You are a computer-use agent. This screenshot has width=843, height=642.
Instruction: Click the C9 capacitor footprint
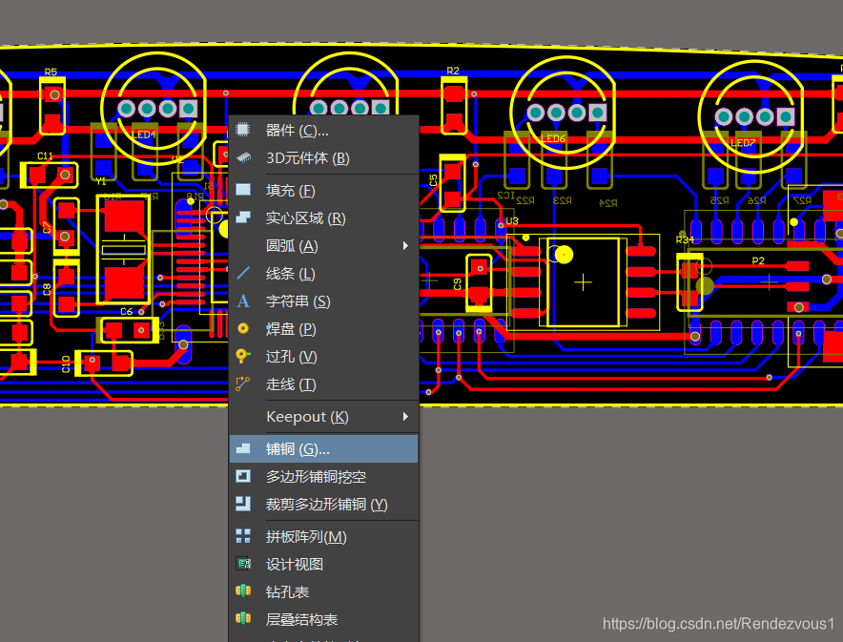click(479, 282)
